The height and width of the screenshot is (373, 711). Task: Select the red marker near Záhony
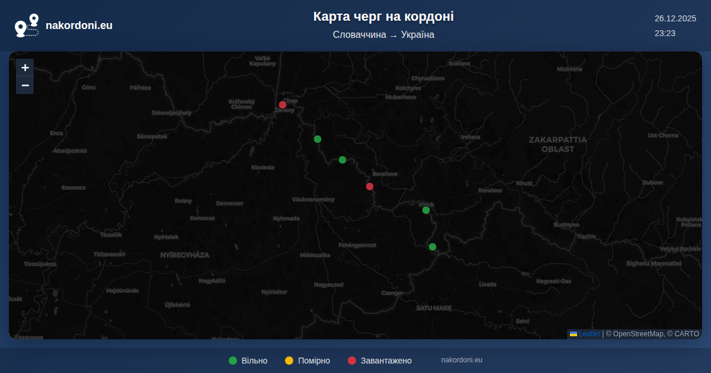[x=283, y=105]
